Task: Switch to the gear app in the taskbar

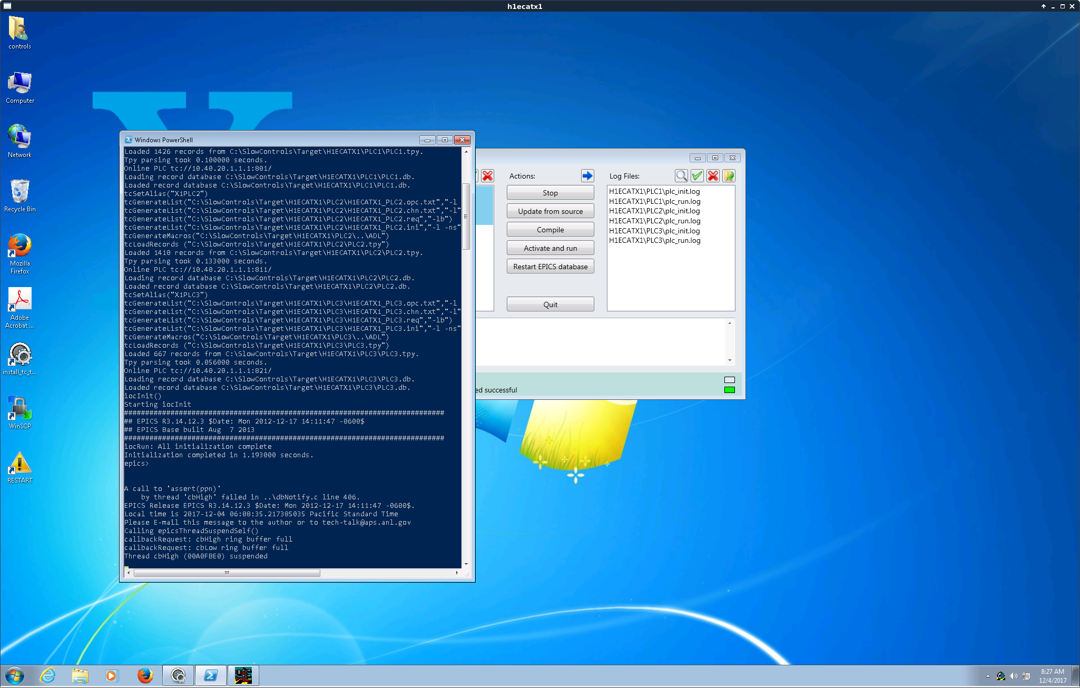Action: point(178,675)
